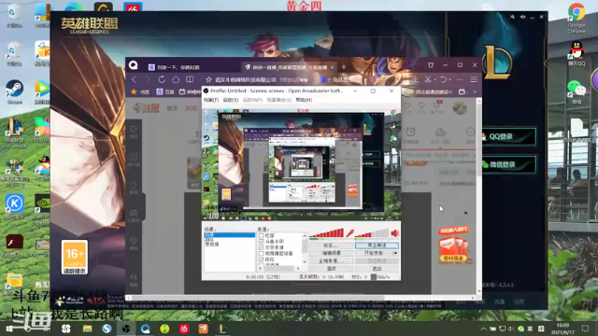Click the browser address bar URL
Image resolution: width=598 pixels, height=336 pixels.
pyautogui.click(x=293, y=79)
